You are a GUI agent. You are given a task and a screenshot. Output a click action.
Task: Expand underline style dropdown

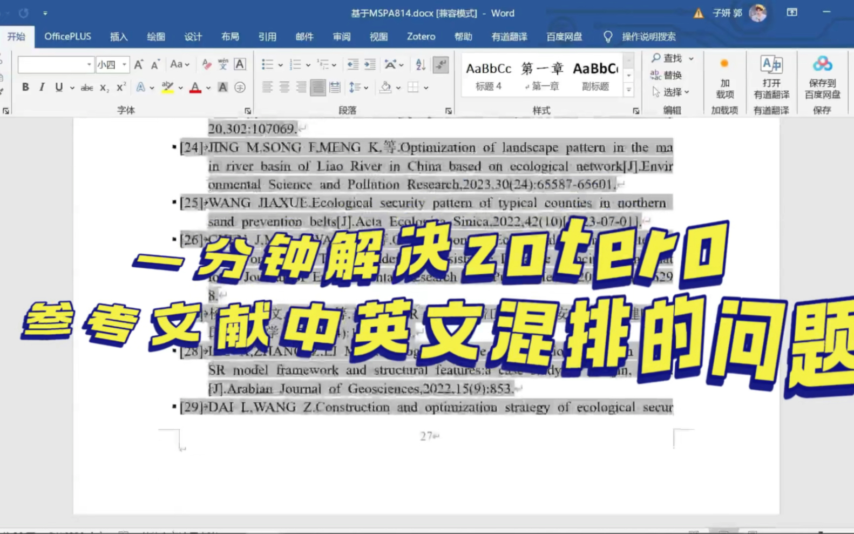[72, 88]
